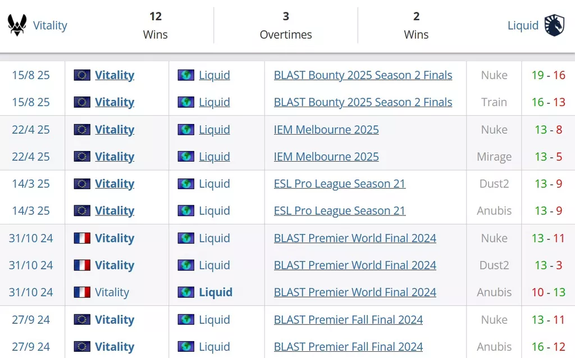Viewport: 575px width, 358px height.
Task: Click the 16 - 12 score on Anubis row
Action: 549,347
